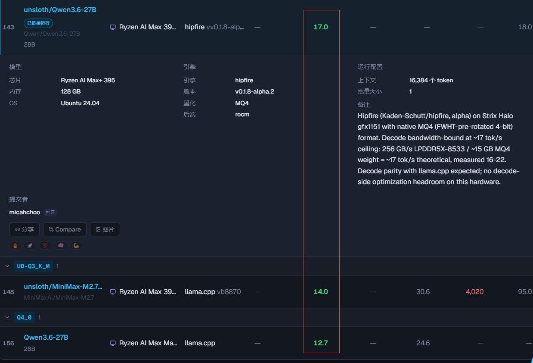Click the 14.0 tok/s value
The height and width of the screenshot is (363, 533).
(x=321, y=292)
